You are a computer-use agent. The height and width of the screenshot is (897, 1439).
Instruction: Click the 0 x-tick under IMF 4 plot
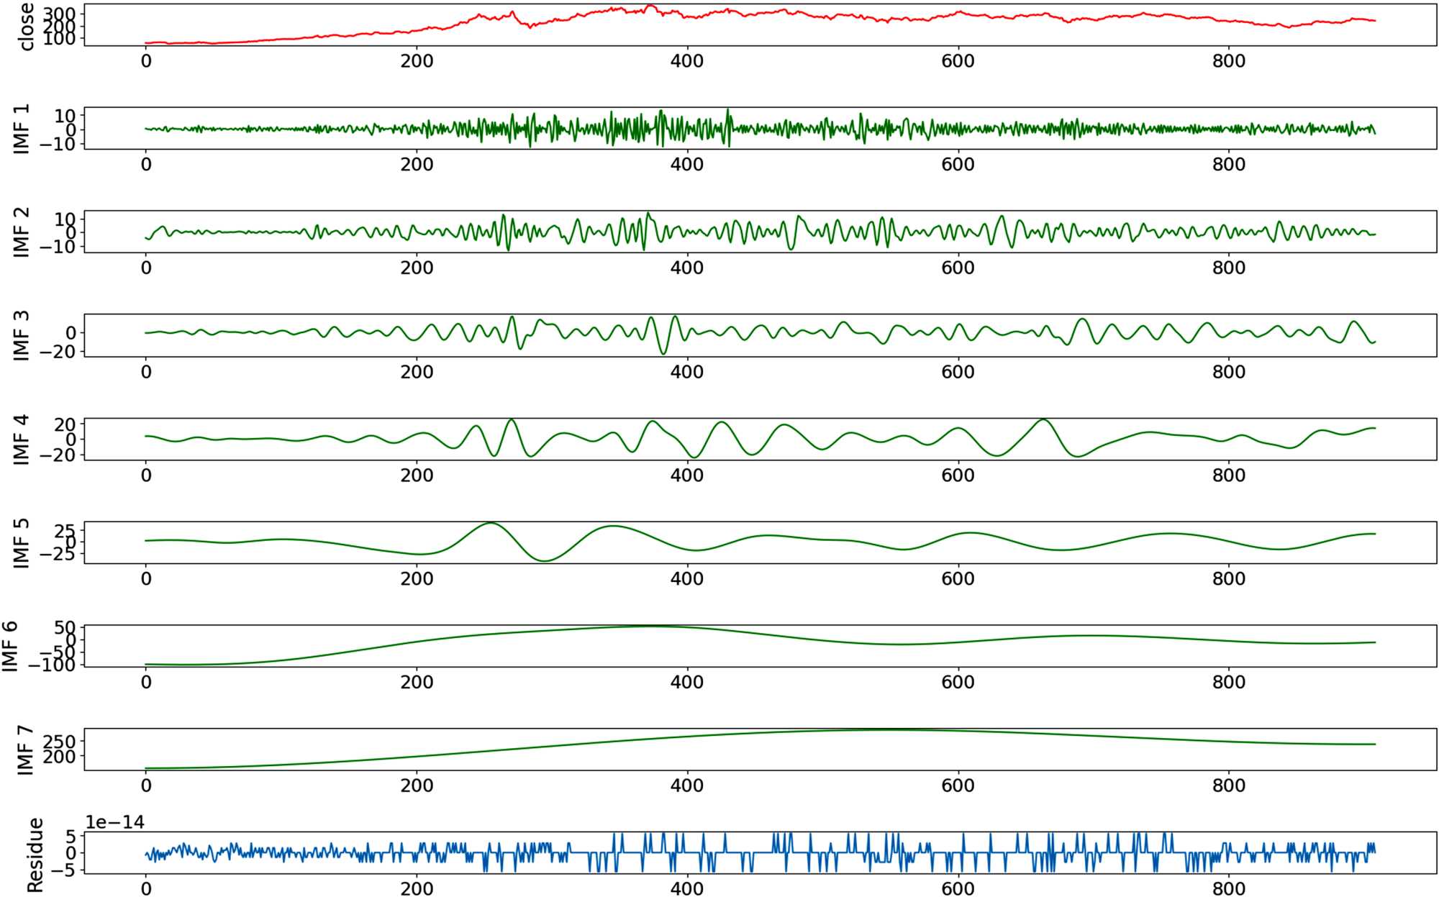tap(146, 475)
